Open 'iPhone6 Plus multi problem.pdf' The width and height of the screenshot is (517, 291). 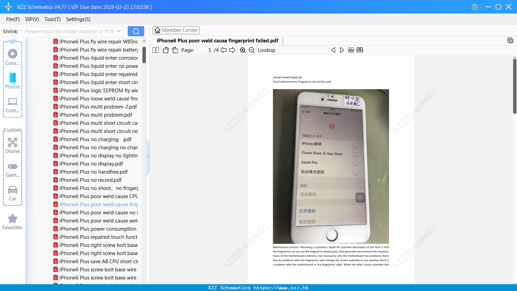click(x=93, y=115)
